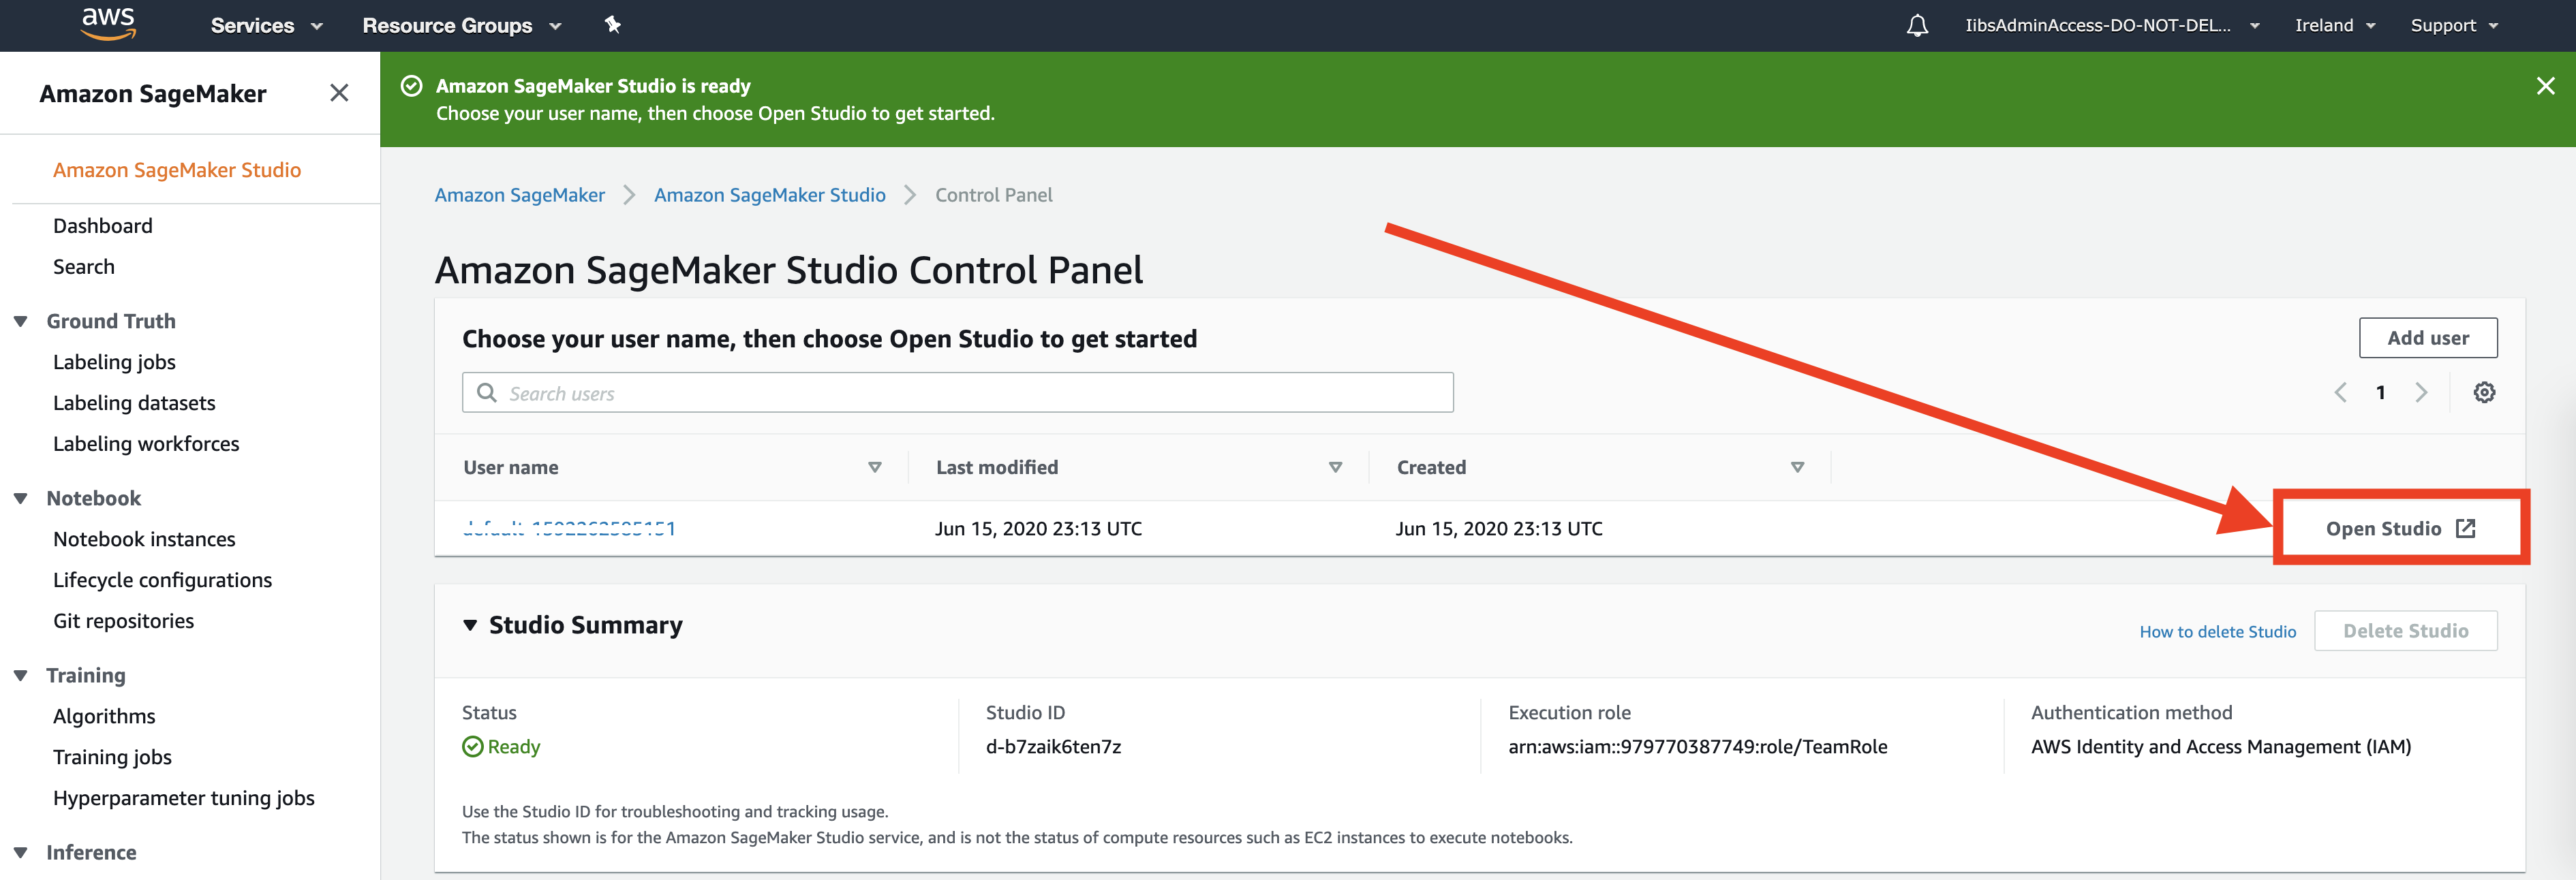The image size is (2576, 880).
Task: Collapse the Ground Truth sidebar group
Action: click(x=21, y=321)
